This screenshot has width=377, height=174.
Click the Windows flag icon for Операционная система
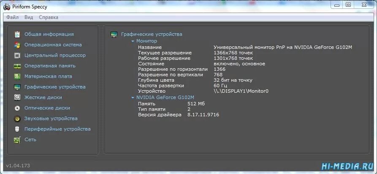click(x=17, y=45)
